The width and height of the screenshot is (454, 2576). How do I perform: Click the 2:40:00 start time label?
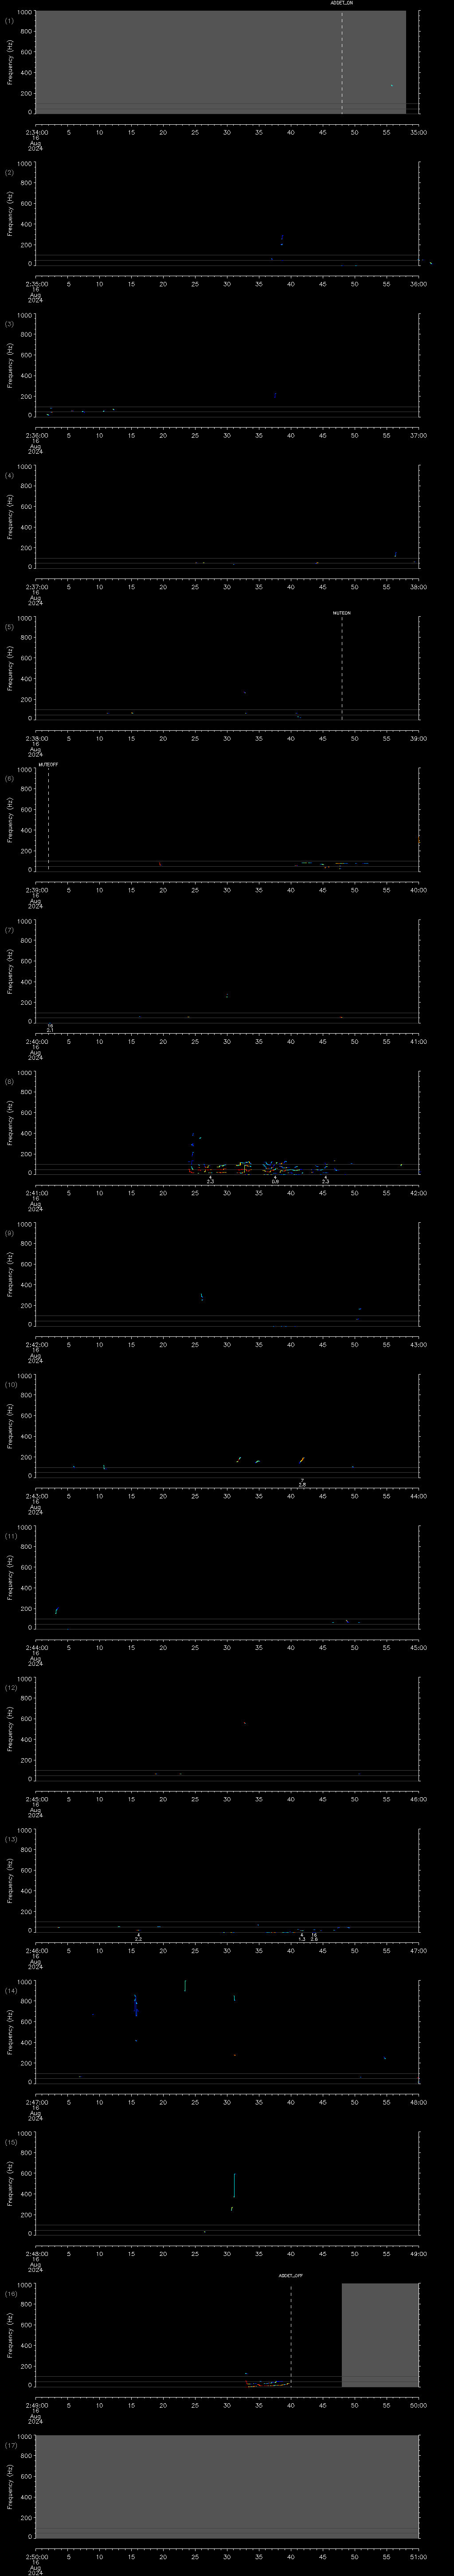(36, 1042)
